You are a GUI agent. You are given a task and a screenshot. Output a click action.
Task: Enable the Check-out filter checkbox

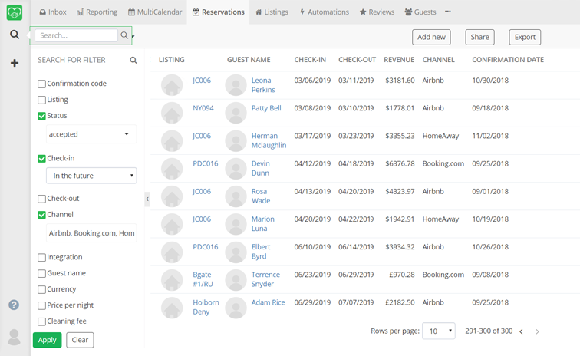click(41, 199)
